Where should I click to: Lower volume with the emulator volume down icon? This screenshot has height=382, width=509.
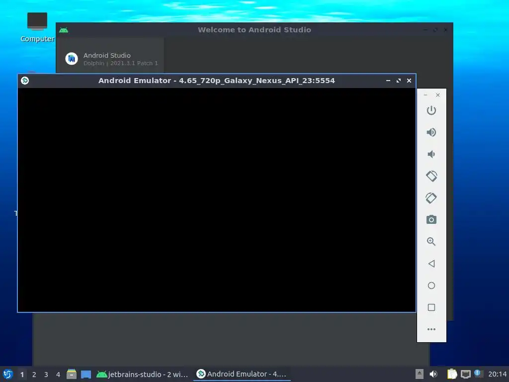(431, 154)
